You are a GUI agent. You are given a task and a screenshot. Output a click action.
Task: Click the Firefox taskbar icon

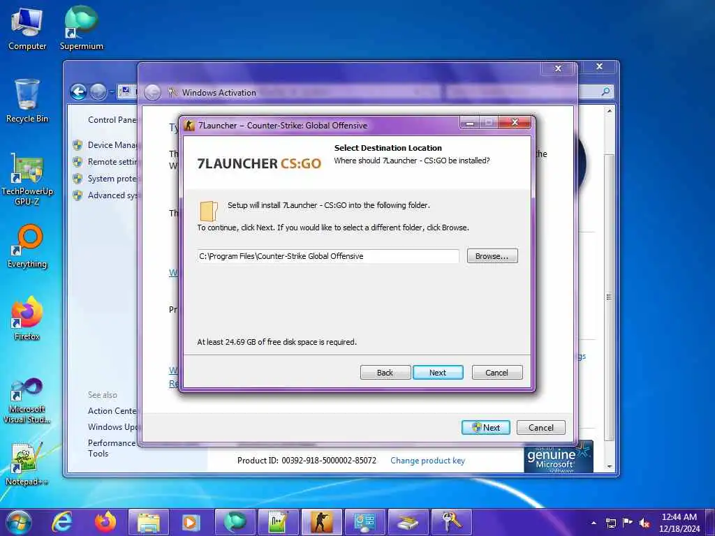(x=105, y=522)
